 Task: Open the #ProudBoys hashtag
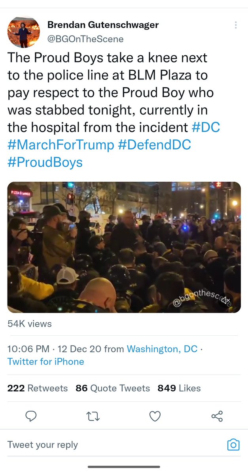(45, 162)
